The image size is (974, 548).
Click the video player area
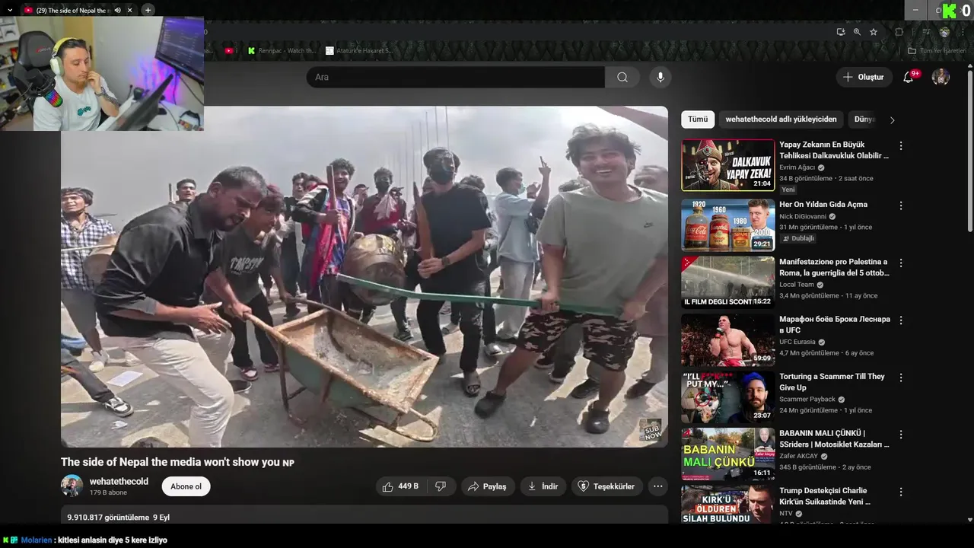(364, 276)
